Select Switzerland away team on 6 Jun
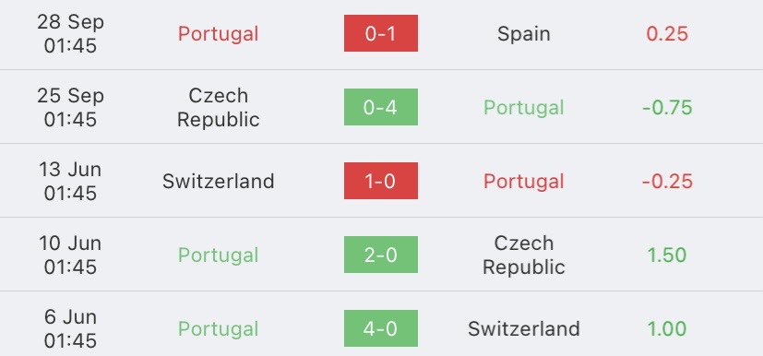763x356 pixels. pos(524,328)
